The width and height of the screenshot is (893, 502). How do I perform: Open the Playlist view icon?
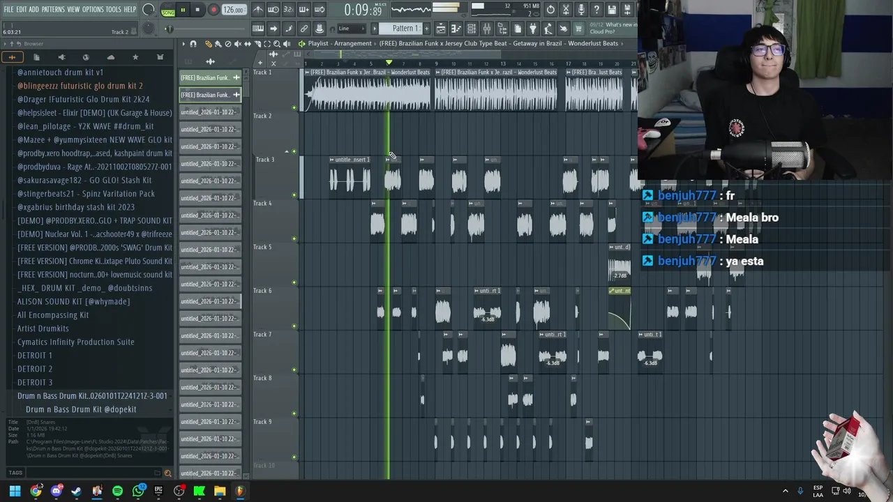point(441,29)
